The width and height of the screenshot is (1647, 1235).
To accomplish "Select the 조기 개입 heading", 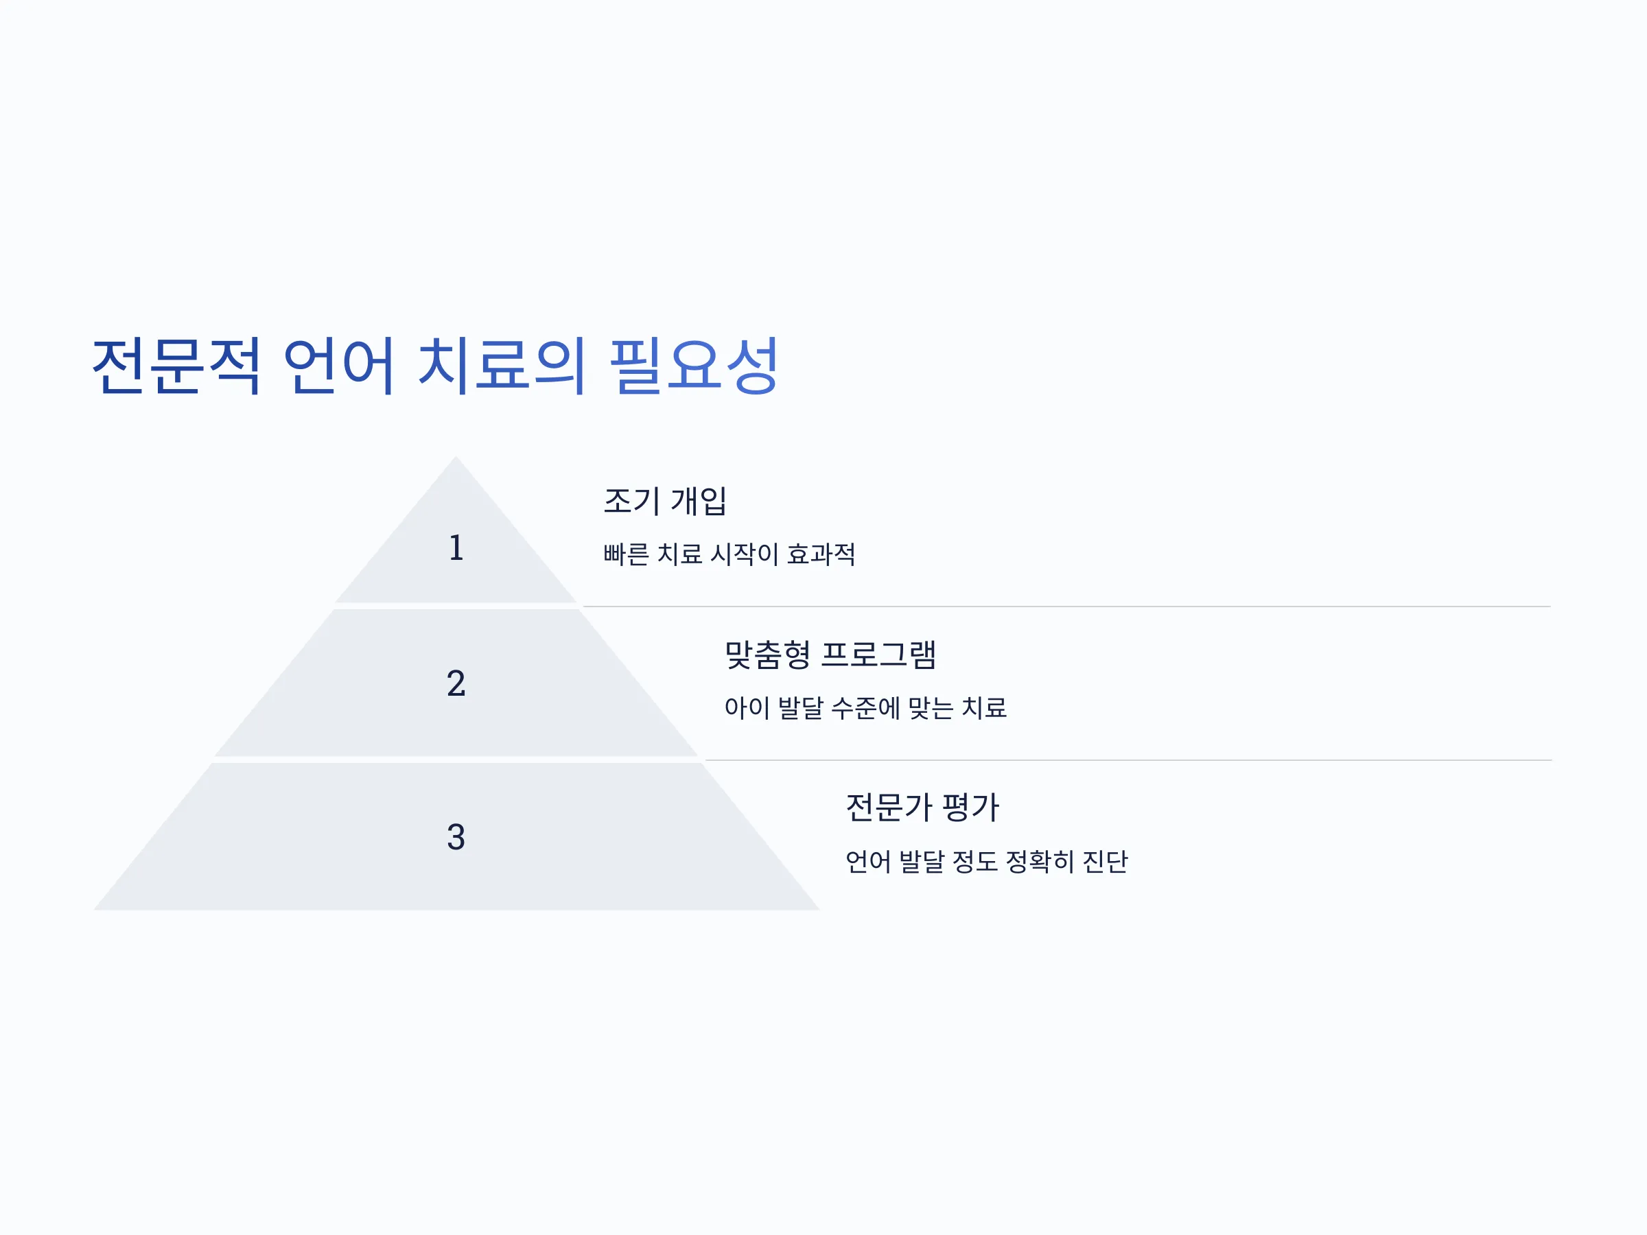I will coord(665,500).
